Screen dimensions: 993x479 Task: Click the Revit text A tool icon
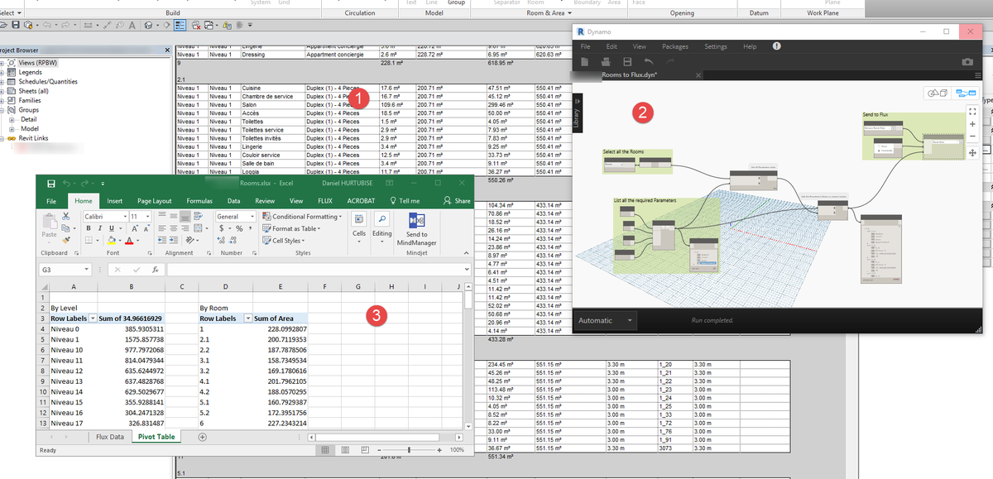click(134, 26)
